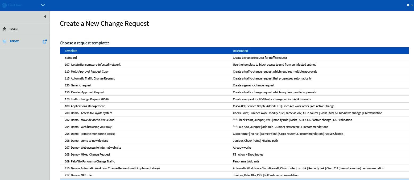Open the FireFlow product switcher dropdown
The height and width of the screenshot is (180, 414).
pyautogui.click(x=43, y=5)
